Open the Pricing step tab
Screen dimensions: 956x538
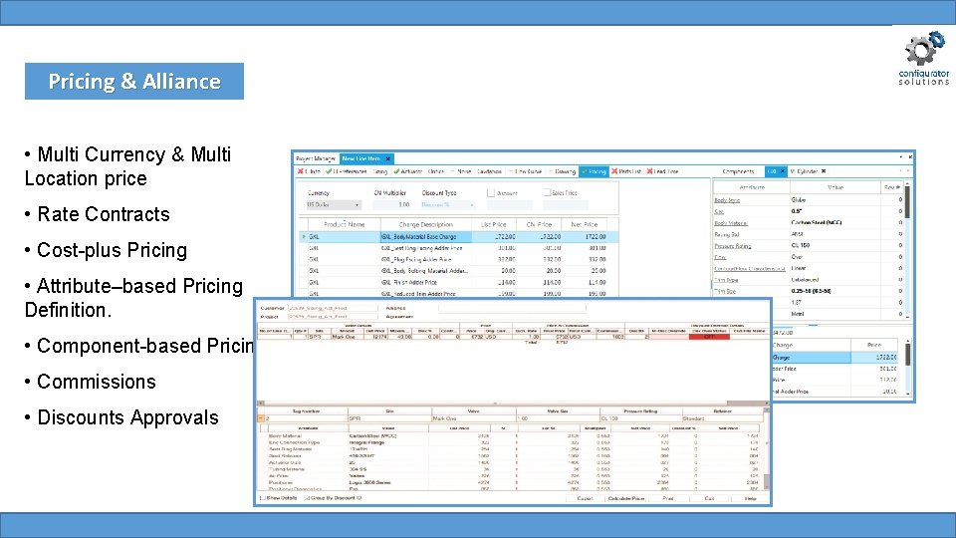pyautogui.click(x=594, y=172)
